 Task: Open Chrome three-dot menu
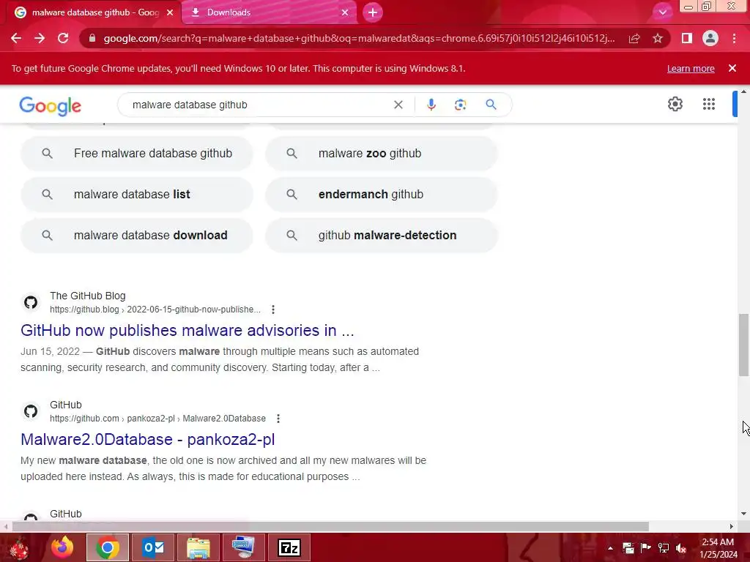(734, 38)
